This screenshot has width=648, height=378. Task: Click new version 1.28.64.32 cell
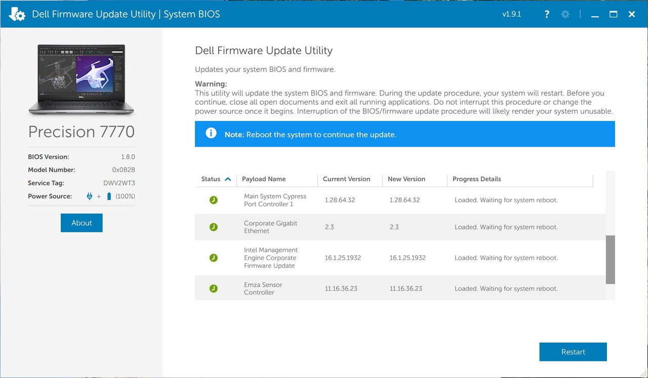tap(404, 200)
